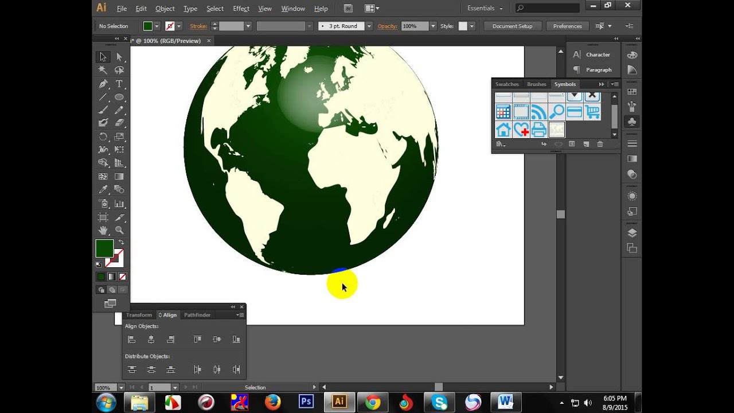734x413 pixels.
Task: Select the Artboard tool
Action: [103, 217]
